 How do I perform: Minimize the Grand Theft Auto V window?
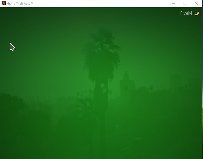(173, 4)
